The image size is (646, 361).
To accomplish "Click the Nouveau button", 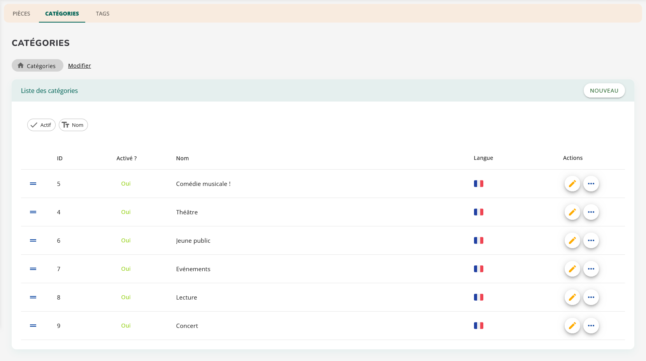I will point(604,91).
